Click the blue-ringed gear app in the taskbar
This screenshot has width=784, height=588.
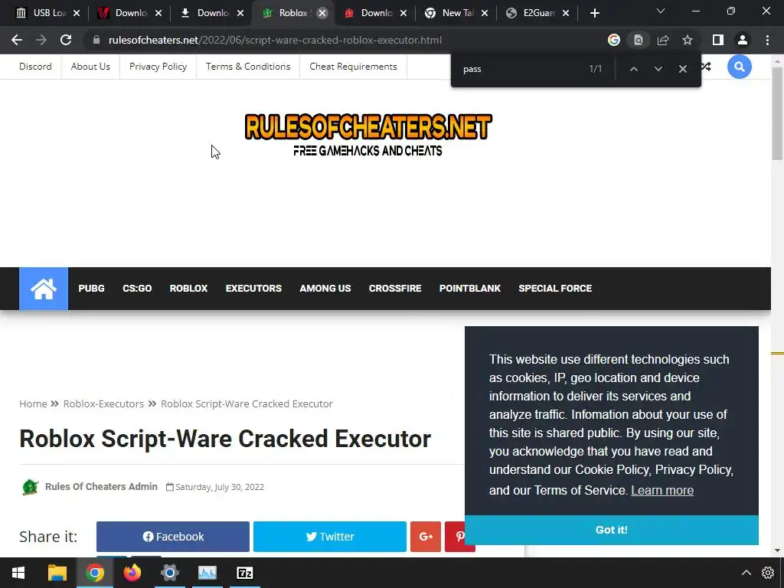coord(169,573)
